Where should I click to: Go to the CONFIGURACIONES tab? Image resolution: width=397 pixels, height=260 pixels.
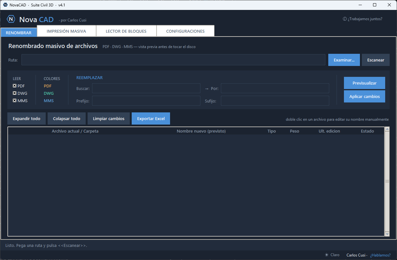185,31
